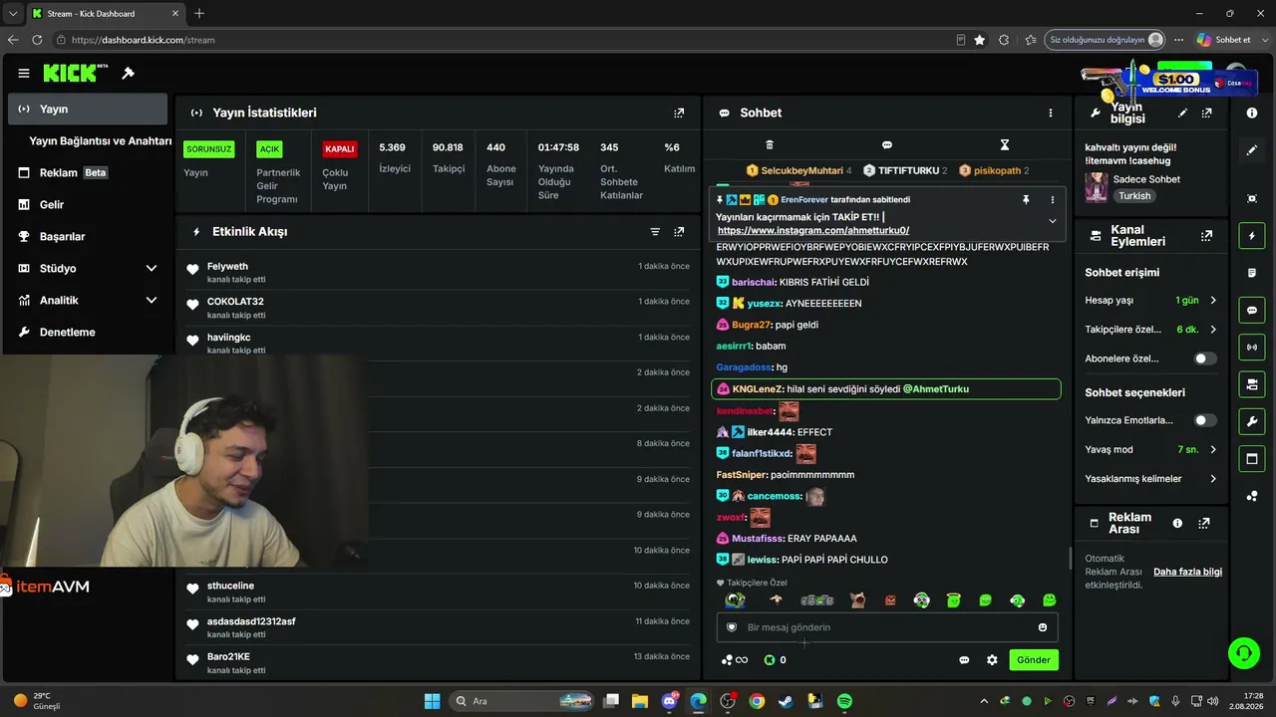
Task: Click in the Bir mesaj gönderin field
Action: pos(887,627)
